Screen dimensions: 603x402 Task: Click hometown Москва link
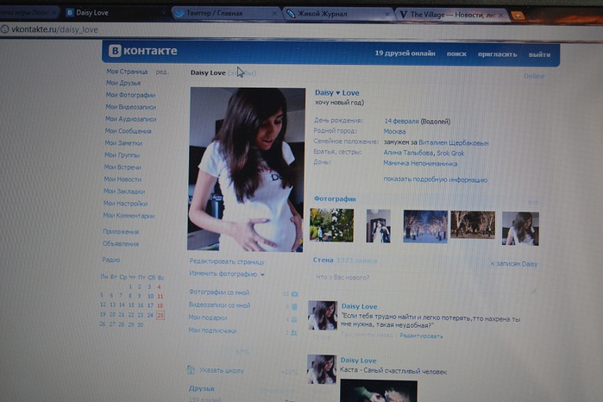[x=394, y=132]
